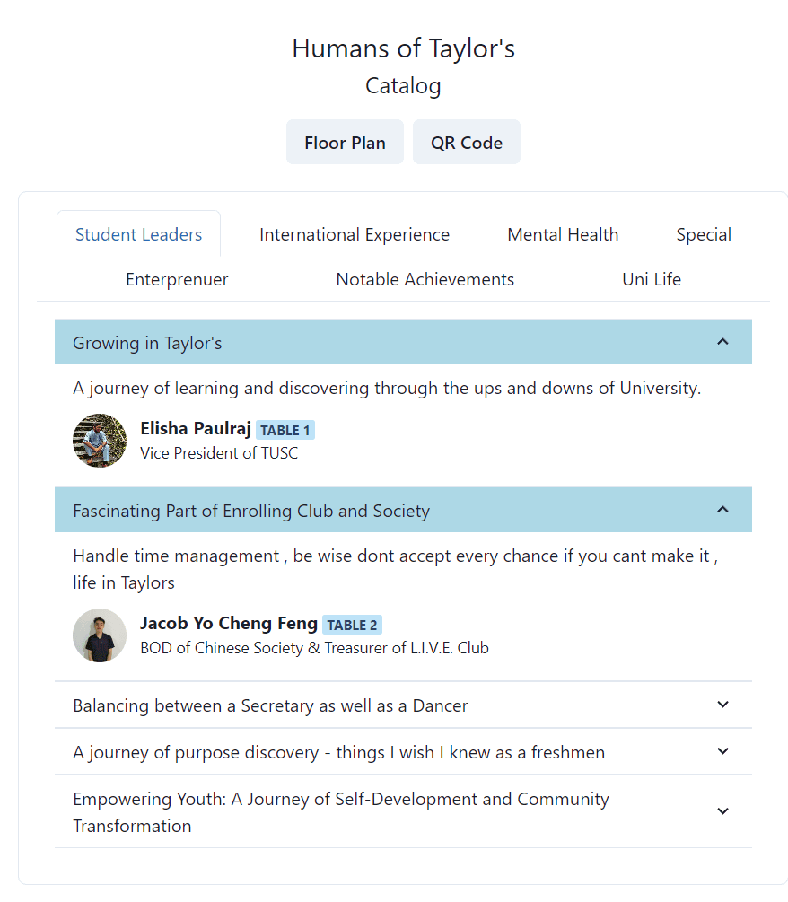Go to Notable Achievements tab
788x902 pixels.
(425, 279)
